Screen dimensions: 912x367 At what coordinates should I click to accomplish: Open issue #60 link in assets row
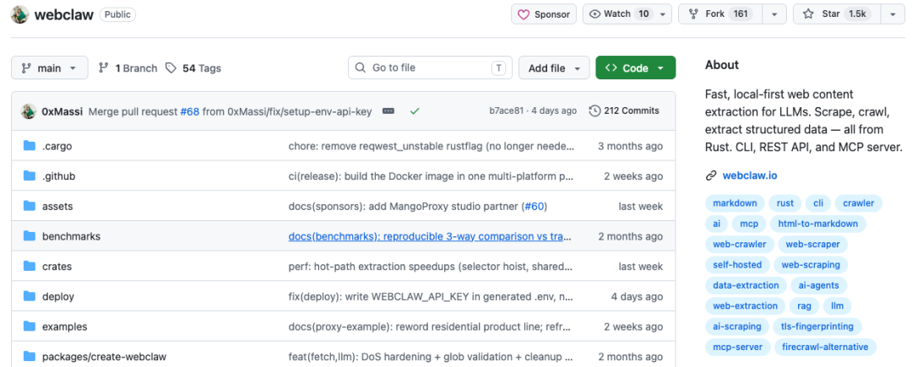(534, 206)
